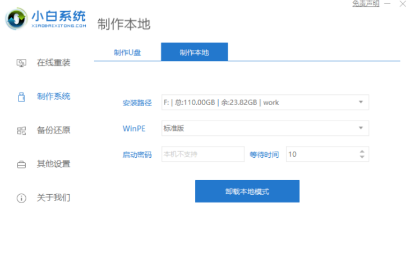Click the WinPE label

(134, 129)
